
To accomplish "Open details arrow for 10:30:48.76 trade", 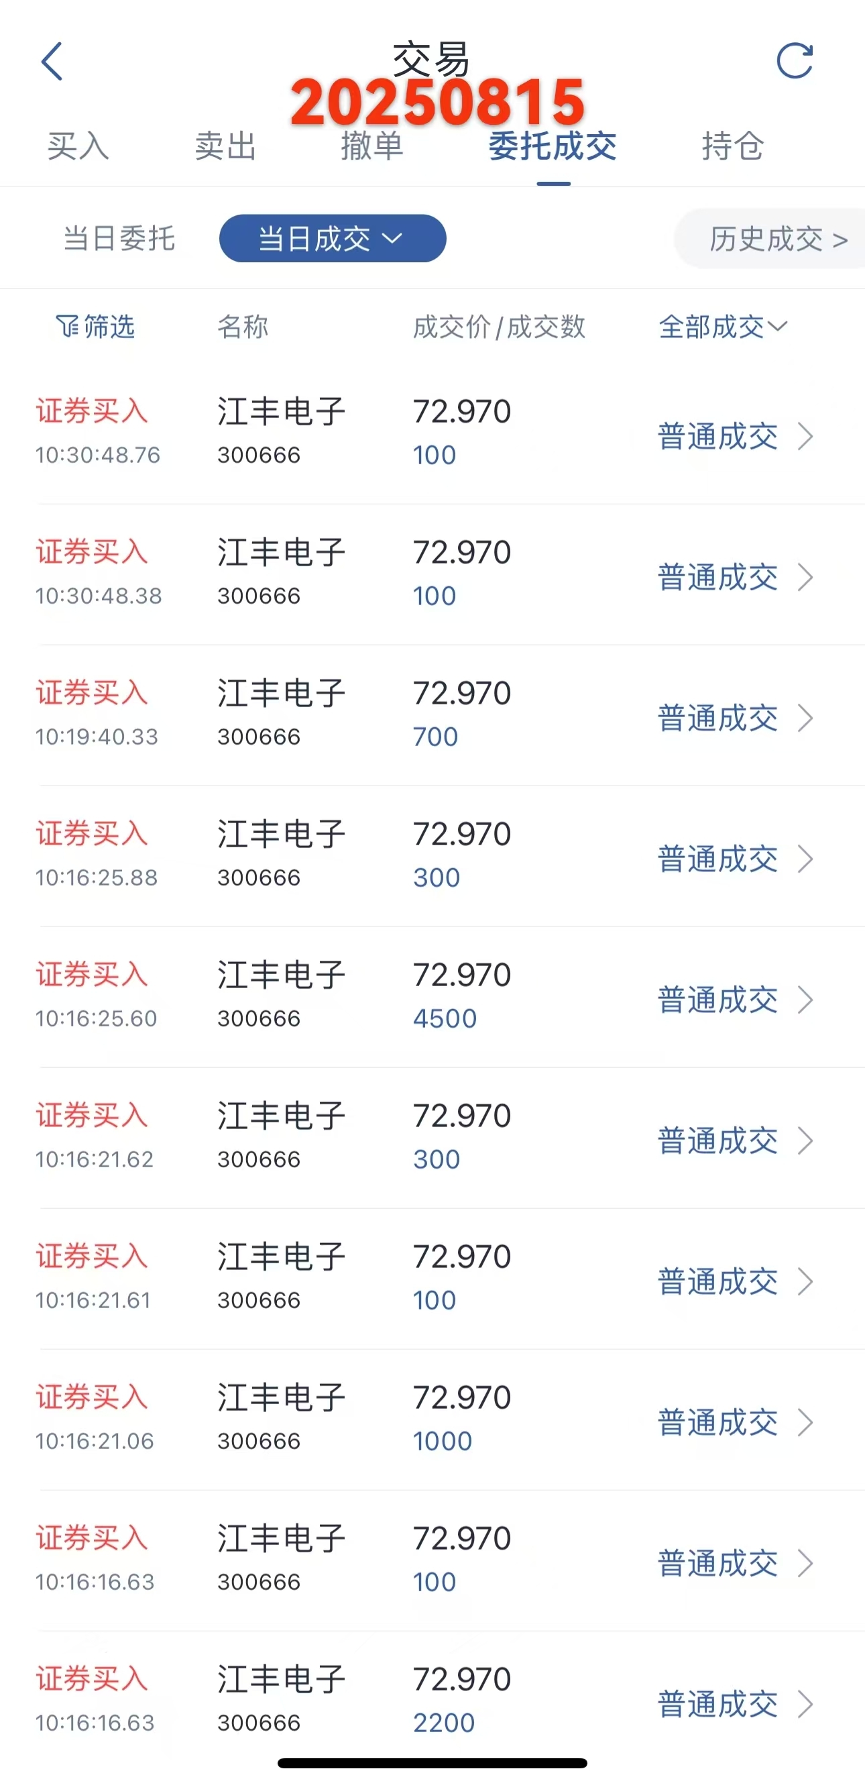I will point(805,437).
